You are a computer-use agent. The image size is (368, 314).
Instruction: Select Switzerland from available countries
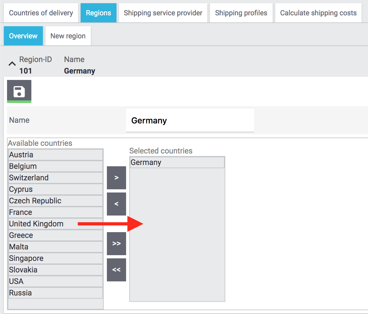coord(29,178)
